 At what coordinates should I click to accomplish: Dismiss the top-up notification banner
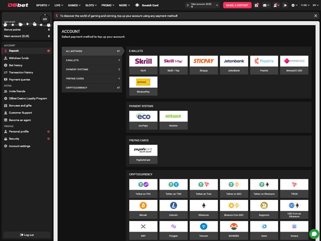pyautogui.click(x=315, y=16)
